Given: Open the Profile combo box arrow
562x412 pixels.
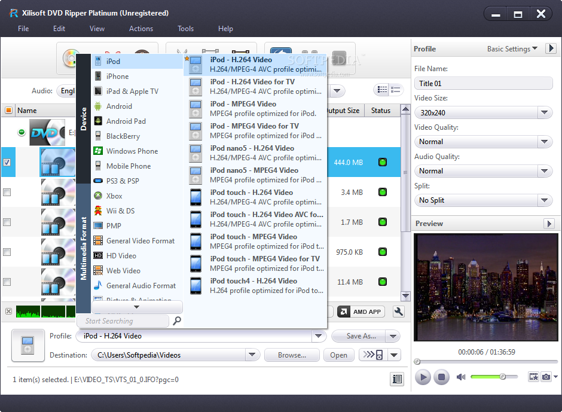Looking at the screenshot, I should (x=318, y=336).
